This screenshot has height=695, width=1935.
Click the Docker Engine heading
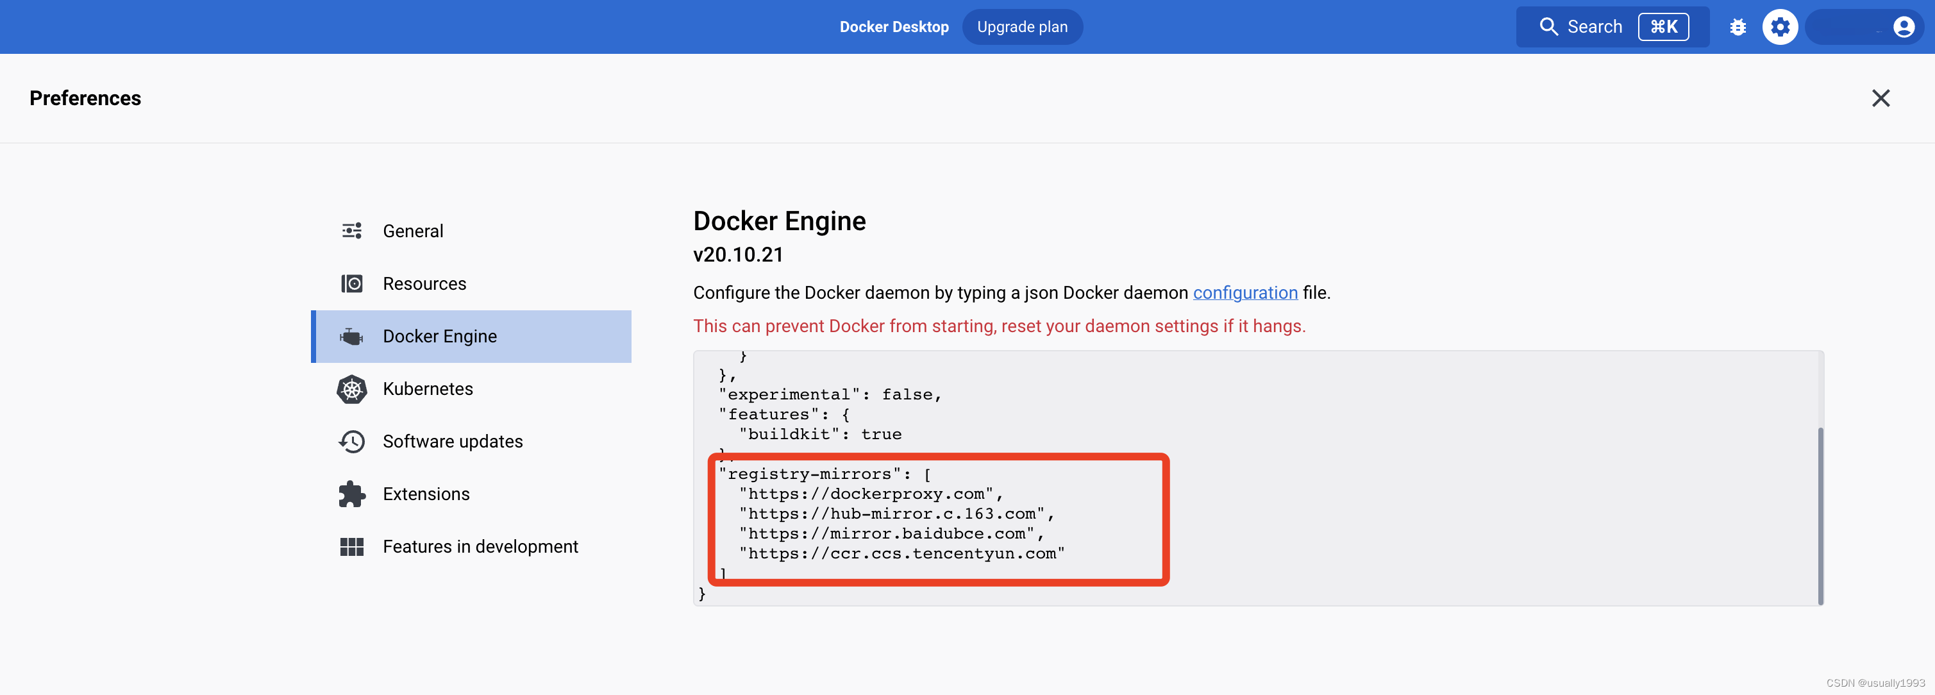coord(779,221)
